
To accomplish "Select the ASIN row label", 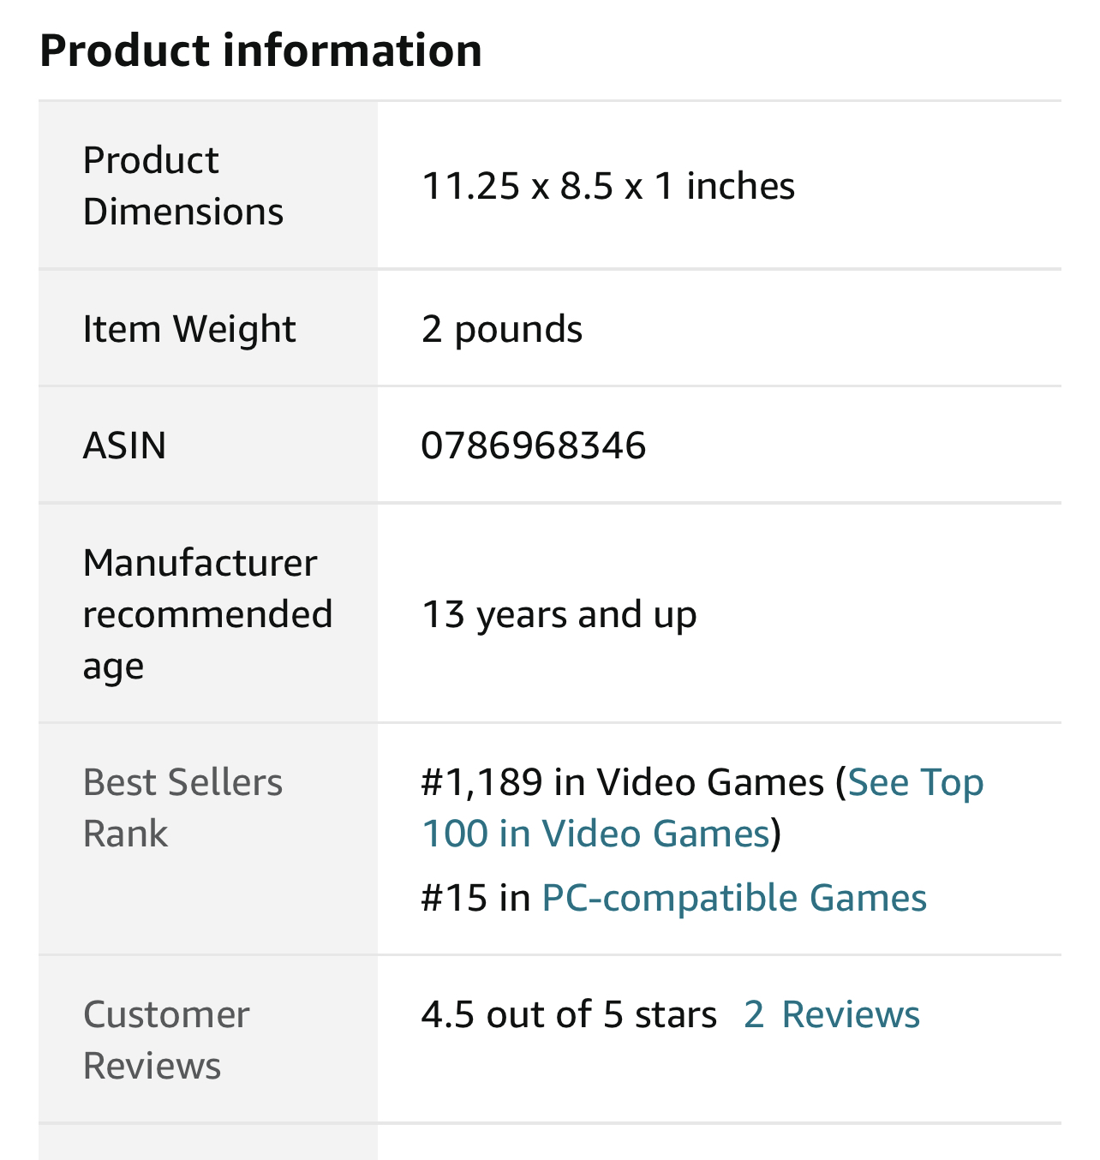I will coord(124,445).
